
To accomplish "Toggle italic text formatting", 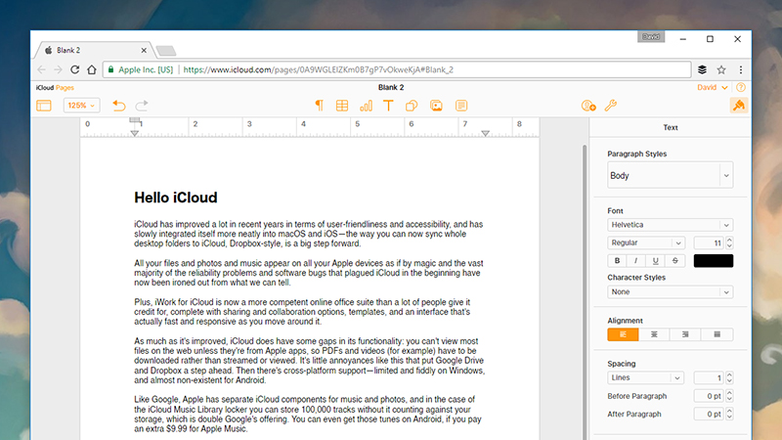I will pyautogui.click(x=636, y=260).
